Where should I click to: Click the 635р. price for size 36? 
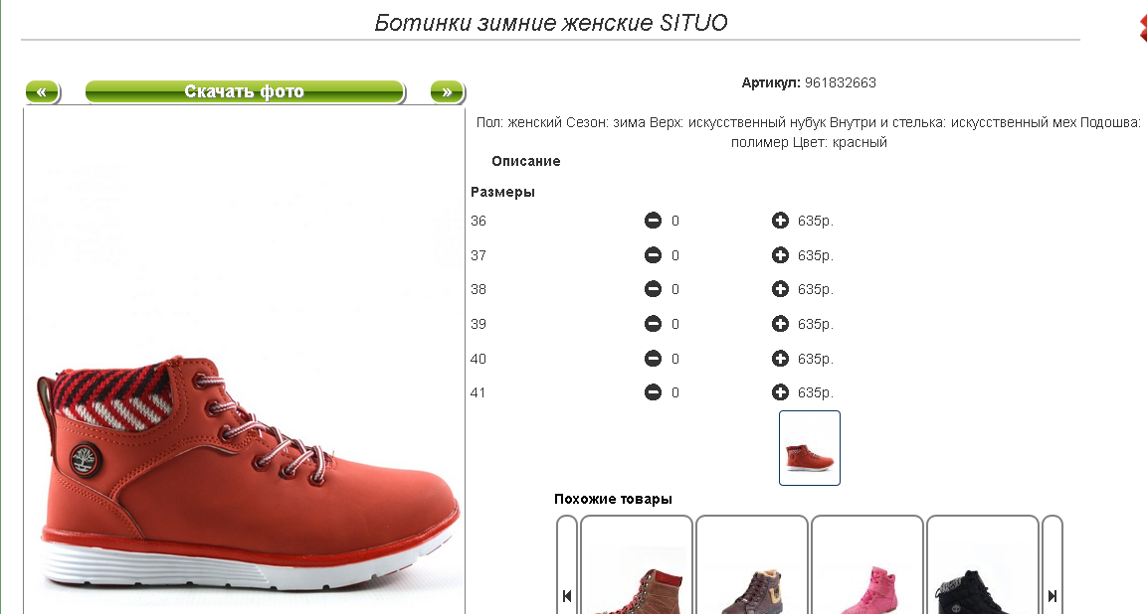816,221
